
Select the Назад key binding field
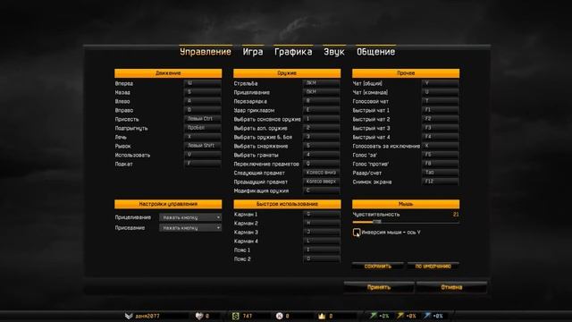coord(203,92)
